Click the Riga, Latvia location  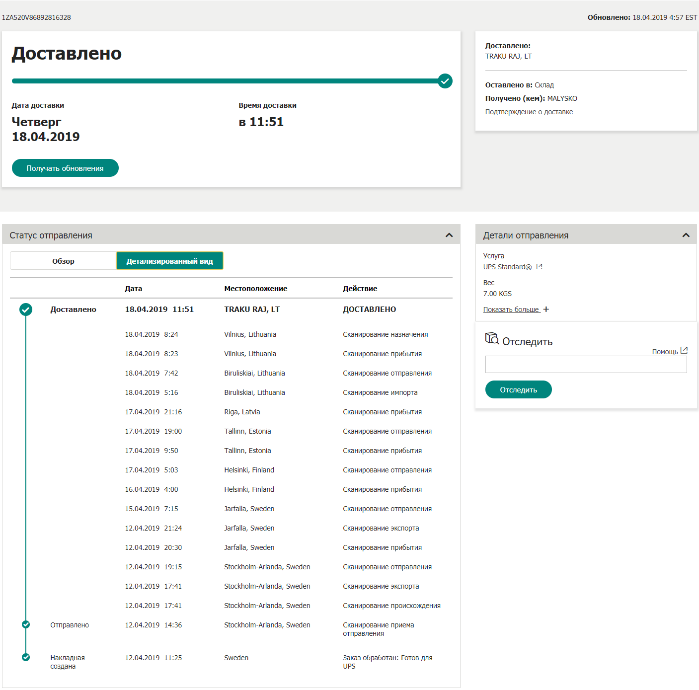click(242, 412)
